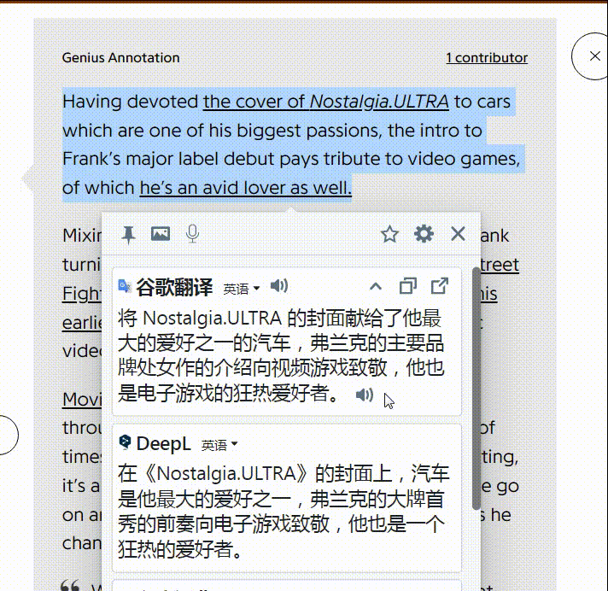Change DeepL source language 英语
Viewport: 608px width, 591px height.
[219, 444]
